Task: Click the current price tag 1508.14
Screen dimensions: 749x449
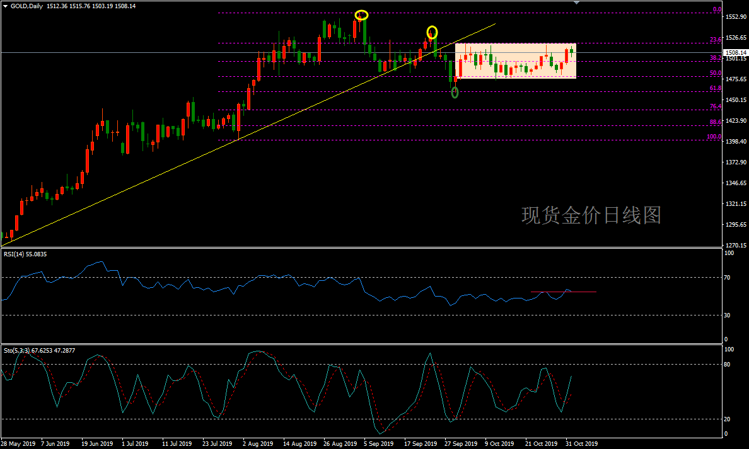Action: (x=736, y=52)
